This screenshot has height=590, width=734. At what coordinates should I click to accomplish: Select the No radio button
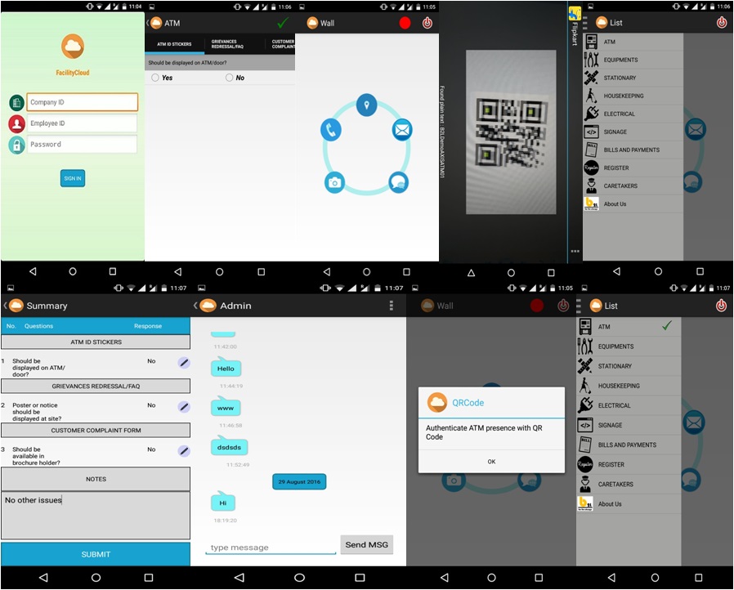[x=229, y=78]
